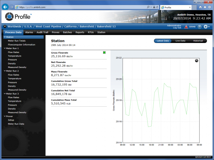Open Temperature under Meter Run 1
The width and height of the screenshot is (214, 160).
click(15, 56)
